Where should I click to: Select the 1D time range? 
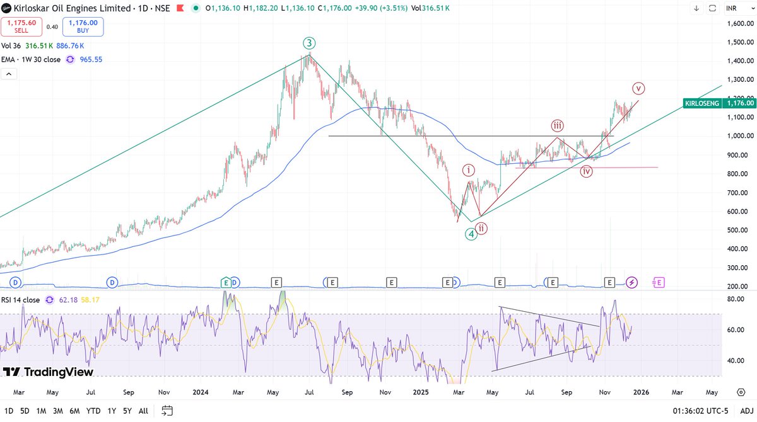coord(9,411)
